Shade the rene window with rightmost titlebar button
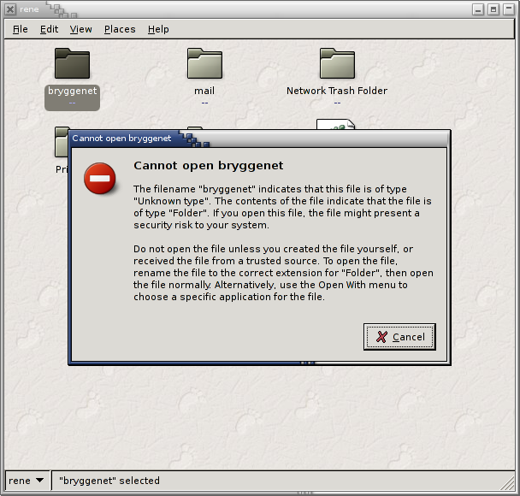Viewport: 520px width, 496px height. [508, 9]
